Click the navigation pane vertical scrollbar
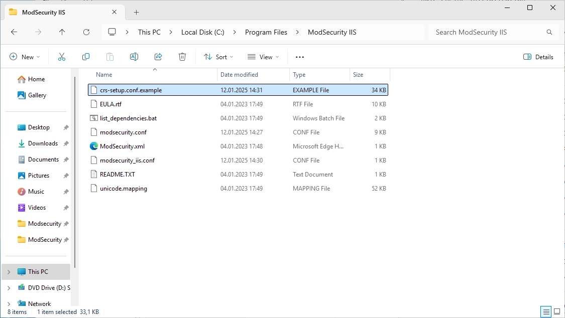Viewport: 565px width, 318px height. pos(75,171)
